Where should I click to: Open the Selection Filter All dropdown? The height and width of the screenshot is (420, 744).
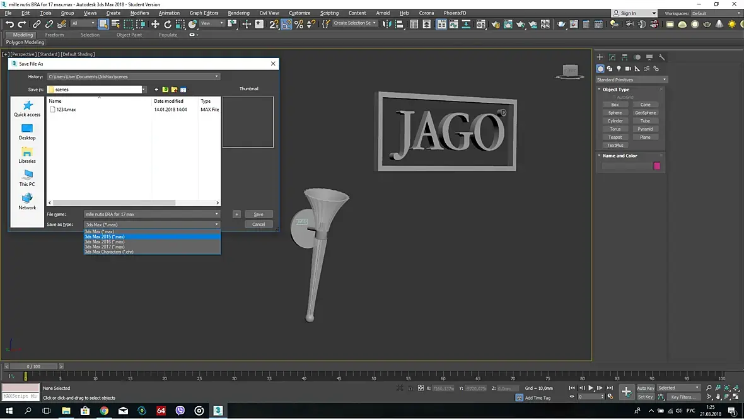(x=83, y=23)
